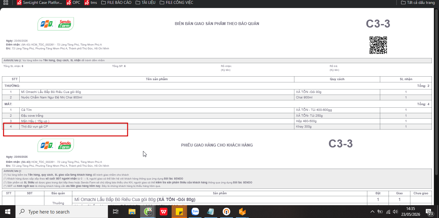439x218 pixels.
Task: Open Zalo from the taskbar
Action: pyautogui.click(x=195, y=212)
